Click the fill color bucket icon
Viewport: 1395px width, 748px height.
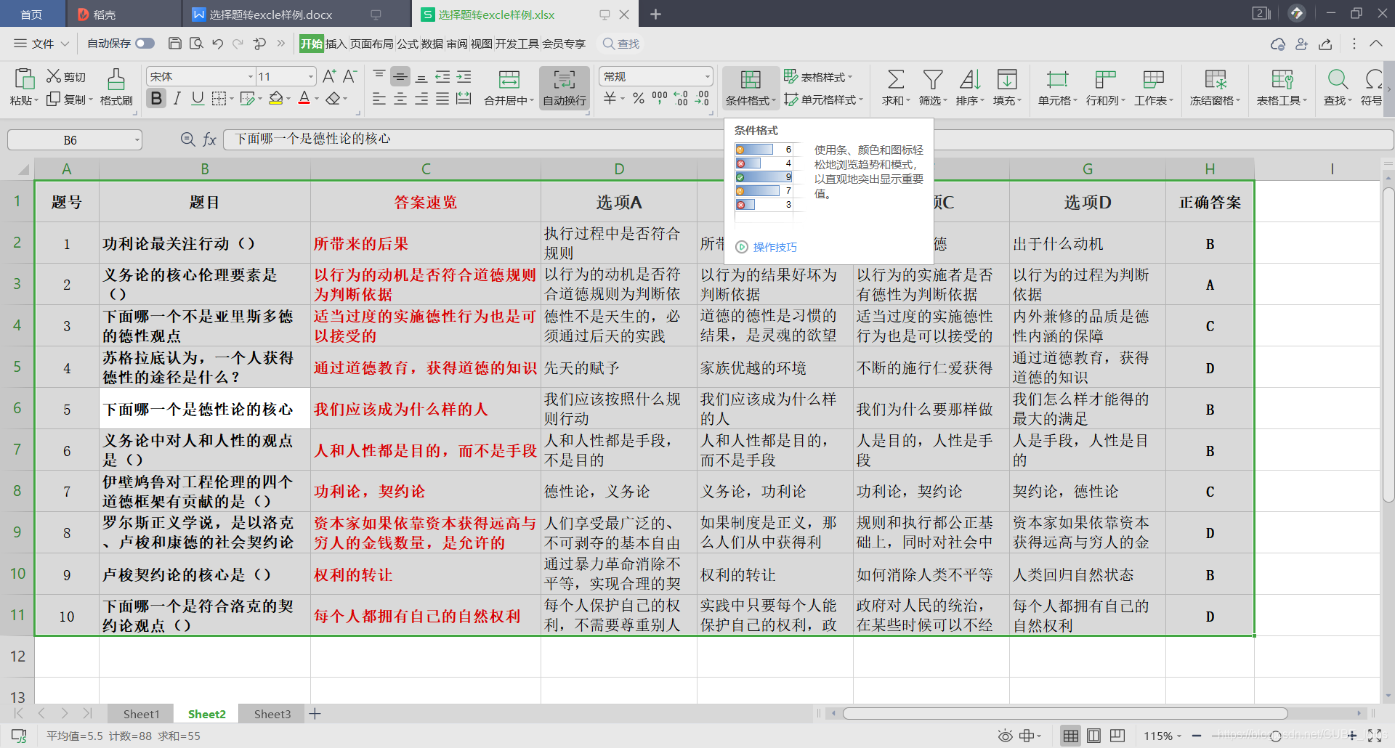pyautogui.click(x=275, y=98)
